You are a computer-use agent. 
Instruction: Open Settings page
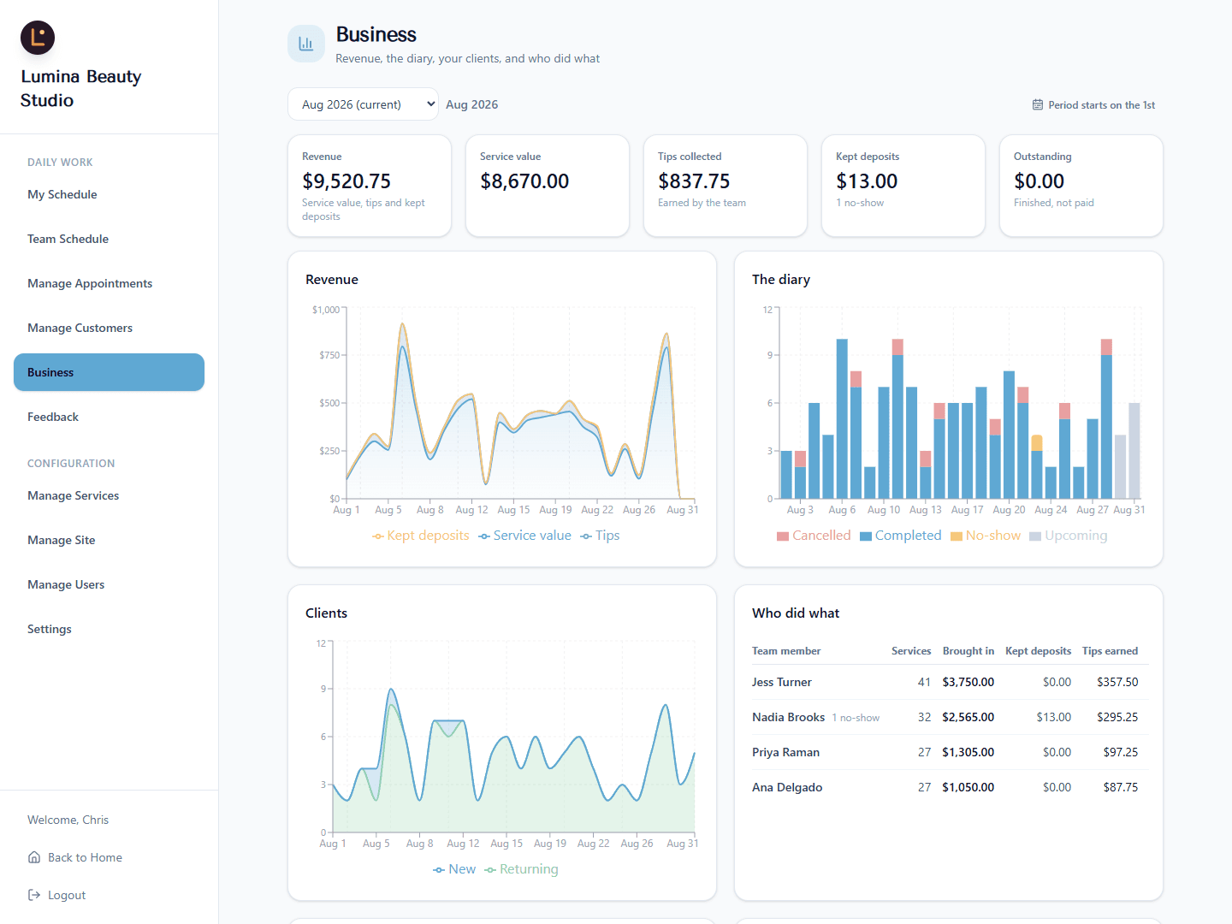coord(109,629)
